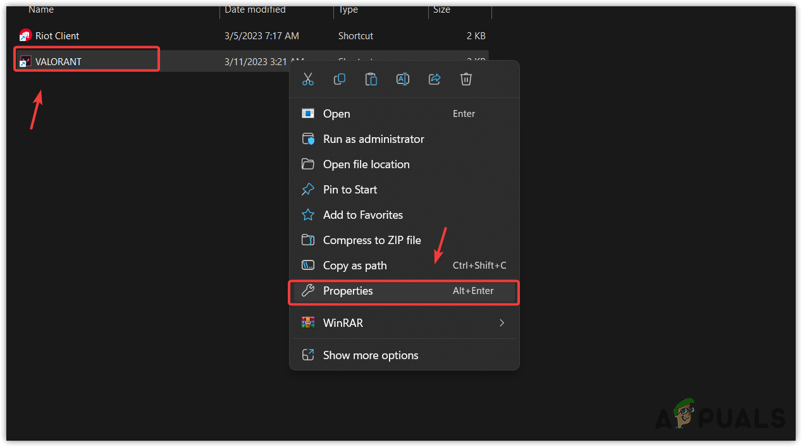Choose Open file location

pyautogui.click(x=404, y=164)
